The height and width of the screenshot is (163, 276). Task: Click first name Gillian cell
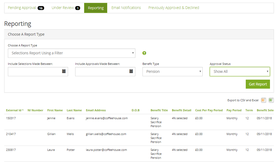click(51, 134)
